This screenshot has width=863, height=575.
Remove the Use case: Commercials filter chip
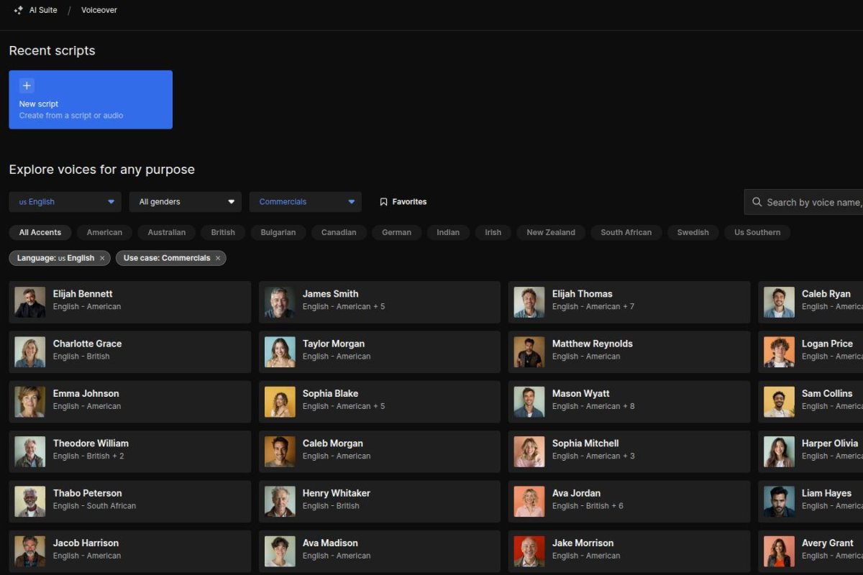[x=218, y=258]
